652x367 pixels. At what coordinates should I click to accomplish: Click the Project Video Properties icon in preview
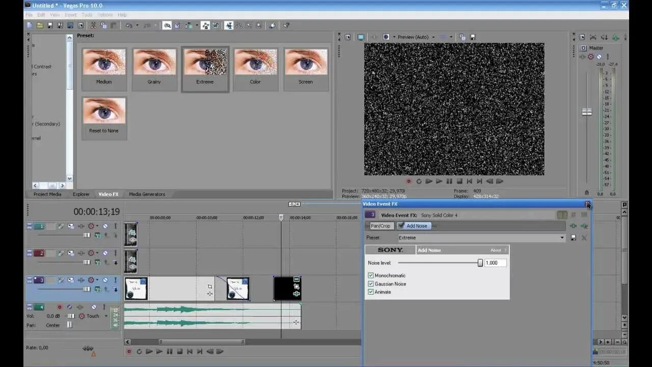pyautogui.click(x=348, y=37)
